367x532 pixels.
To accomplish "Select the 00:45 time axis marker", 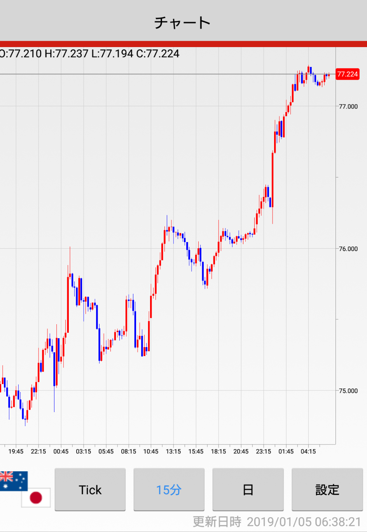I will [61, 451].
